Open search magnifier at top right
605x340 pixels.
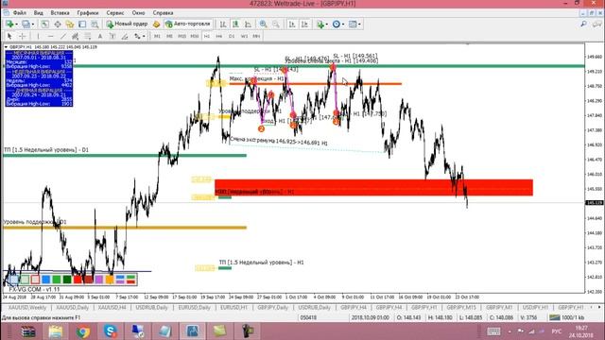click(x=584, y=25)
